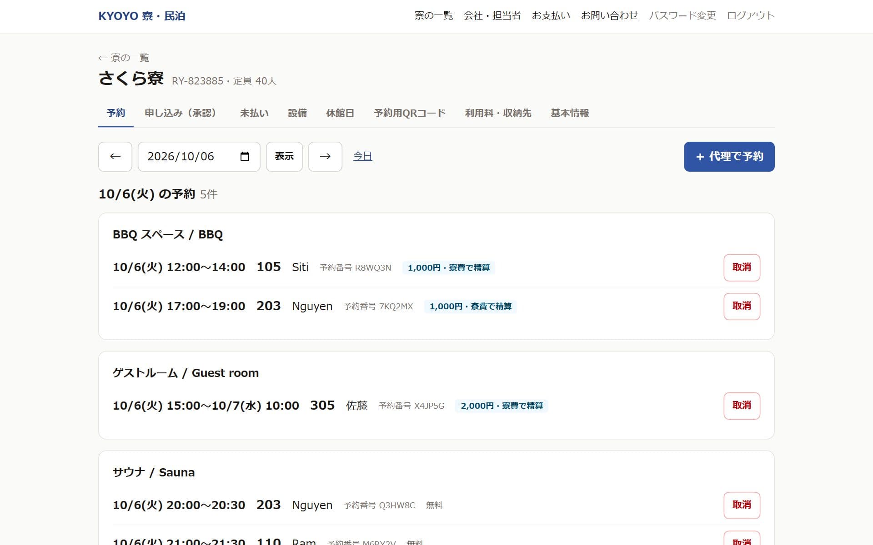
Task: Cancel Nguyen's 20:00 Sauna reservation
Action: click(742, 505)
